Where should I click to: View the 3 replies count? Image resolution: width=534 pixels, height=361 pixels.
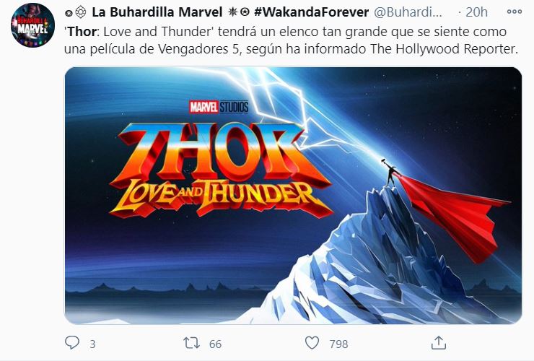tap(92, 344)
